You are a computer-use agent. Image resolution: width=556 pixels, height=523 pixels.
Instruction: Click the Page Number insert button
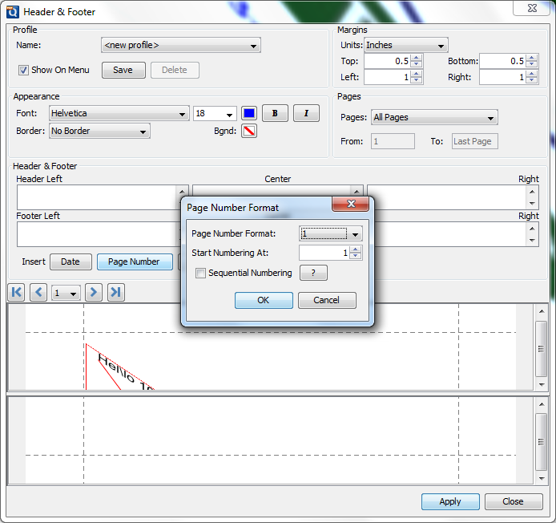135,261
